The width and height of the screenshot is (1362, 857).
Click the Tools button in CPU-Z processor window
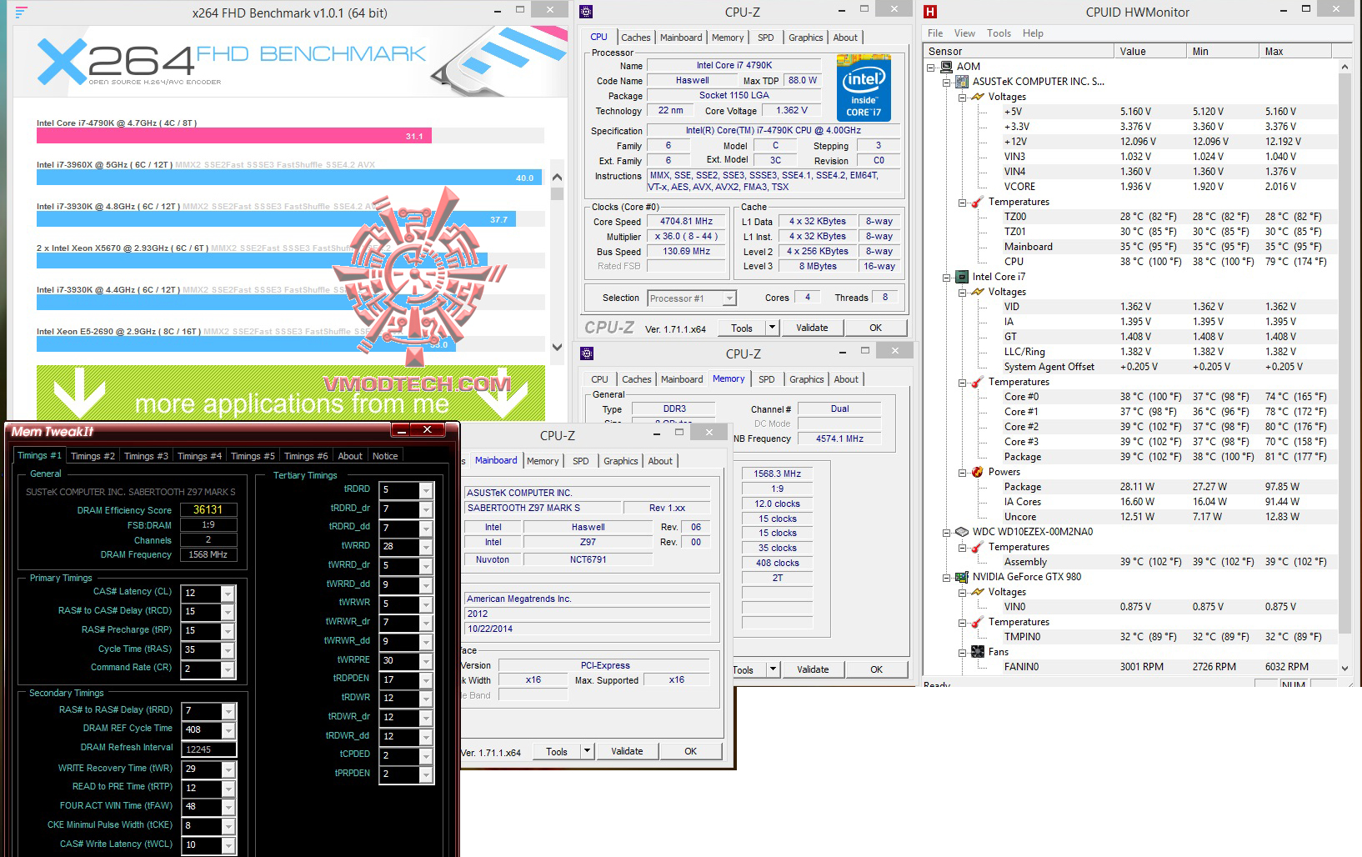[x=742, y=328]
